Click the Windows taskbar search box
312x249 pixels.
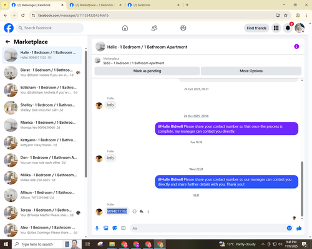click(x=47, y=244)
